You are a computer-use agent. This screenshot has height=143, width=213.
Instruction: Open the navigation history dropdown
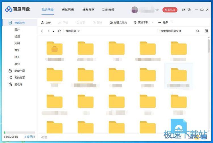click(x=53, y=31)
